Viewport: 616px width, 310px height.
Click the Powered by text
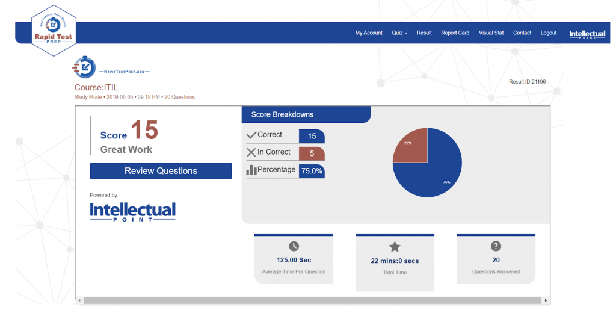pyautogui.click(x=103, y=195)
